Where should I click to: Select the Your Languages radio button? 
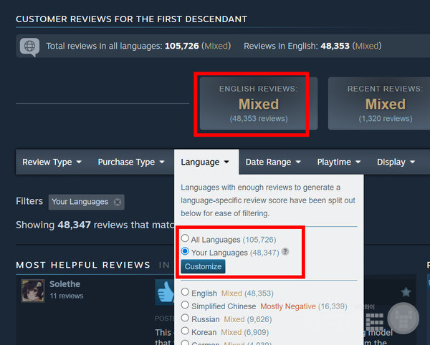[x=186, y=252]
